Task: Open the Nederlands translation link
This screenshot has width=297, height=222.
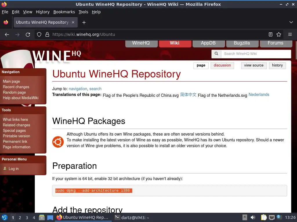Action: tap(259, 95)
